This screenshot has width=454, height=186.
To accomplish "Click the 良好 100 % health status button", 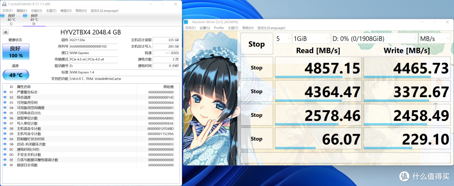I will (x=16, y=52).
